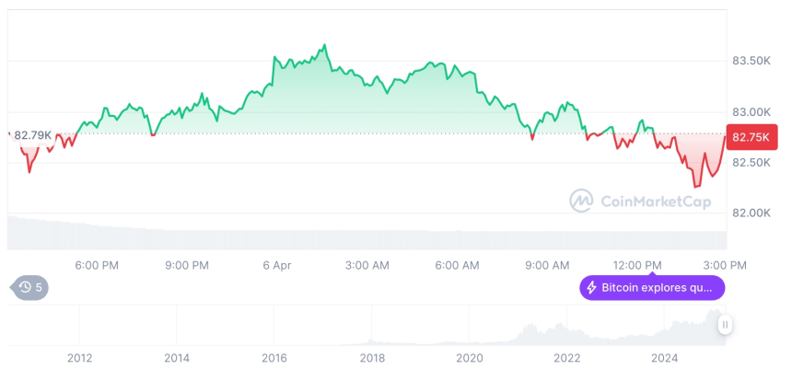Click the 82.00K price axis label
Image resolution: width=792 pixels, height=369 pixels.
pos(751,213)
